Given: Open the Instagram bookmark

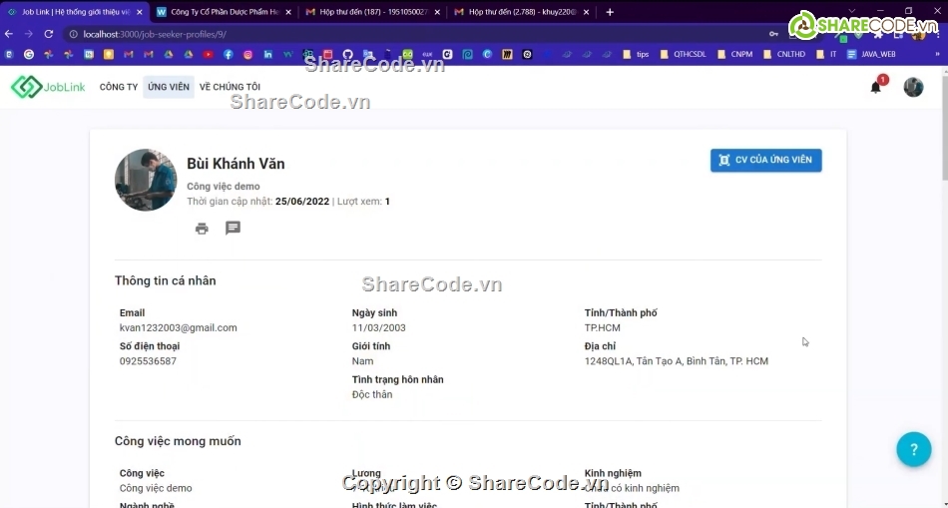Looking at the screenshot, I should click(x=247, y=55).
